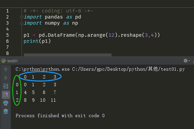Click the pd.DataFrame assignment line
The image size is (194, 129).
tap(92, 35)
